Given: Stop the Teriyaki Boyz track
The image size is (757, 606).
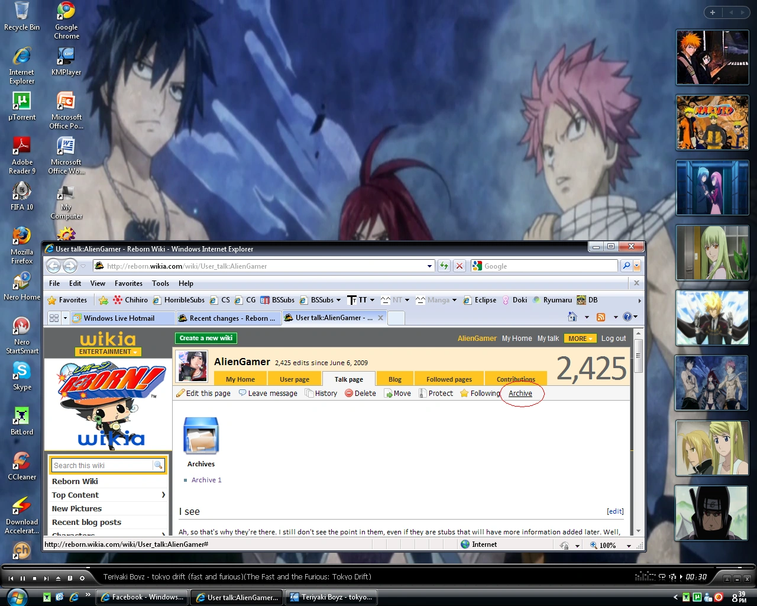Looking at the screenshot, I should pyautogui.click(x=34, y=578).
